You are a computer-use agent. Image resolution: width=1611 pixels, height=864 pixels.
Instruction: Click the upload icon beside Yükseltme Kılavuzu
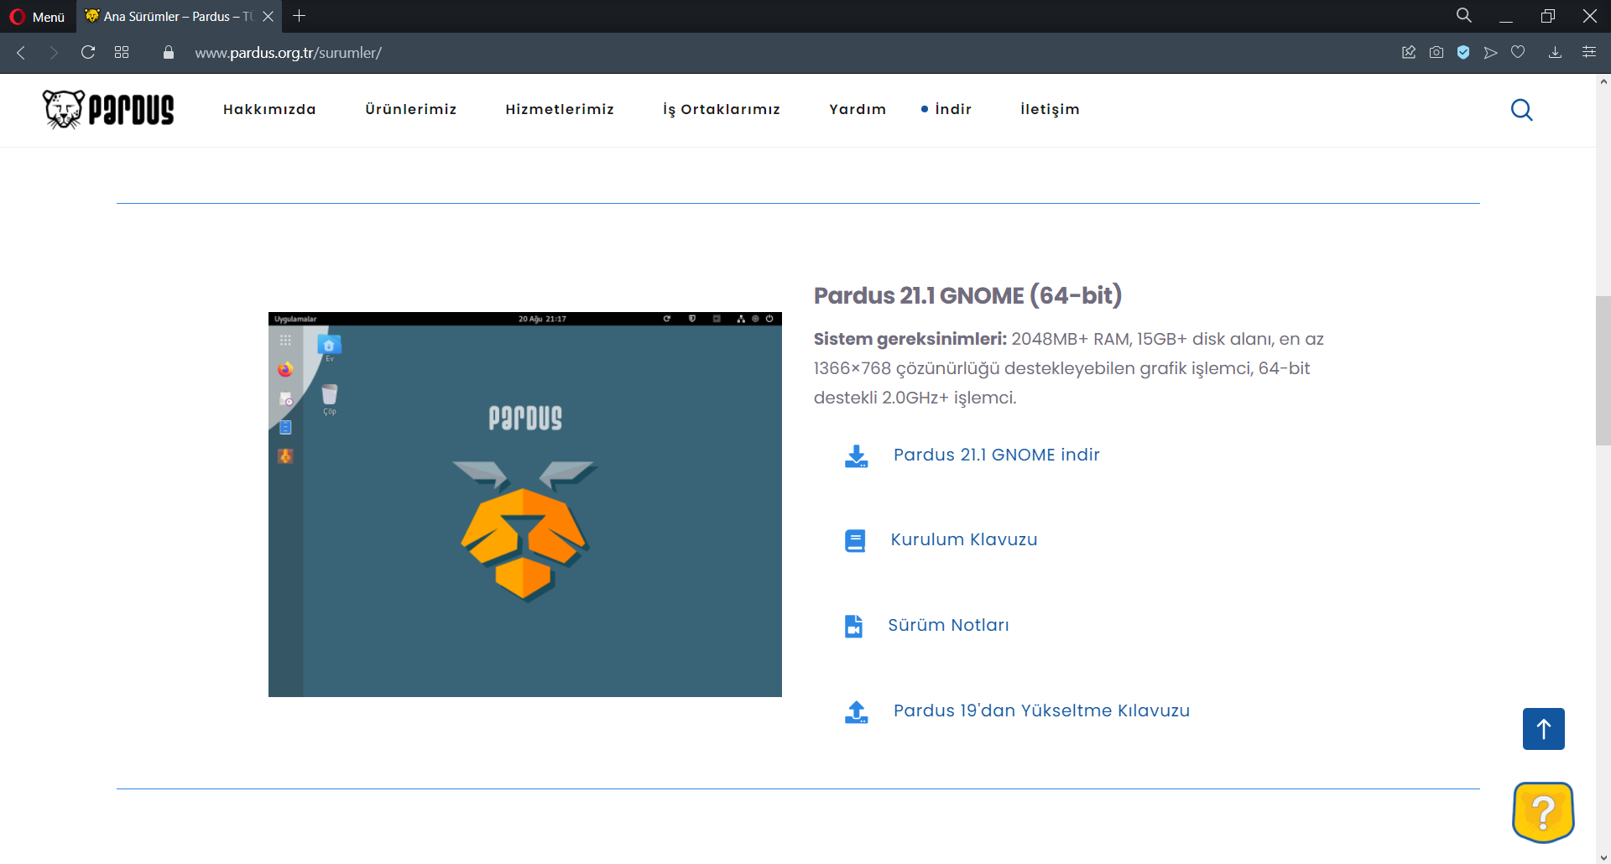(856, 711)
